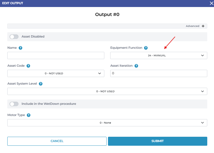Click the Asset Disabled label
214x153 pixels.
[33, 37]
